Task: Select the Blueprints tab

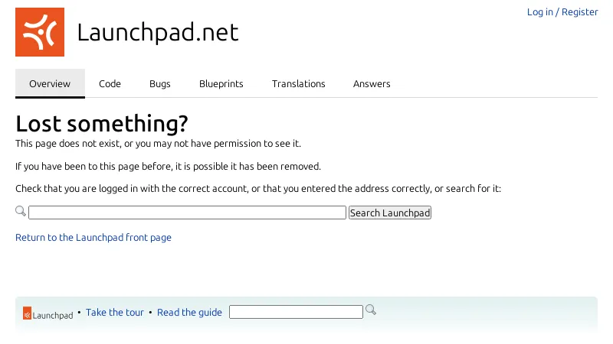Action: [221, 84]
